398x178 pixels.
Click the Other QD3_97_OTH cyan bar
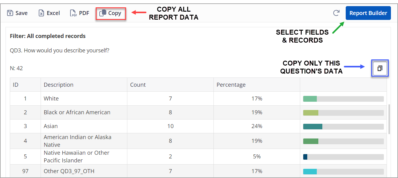pyautogui.click(x=310, y=172)
